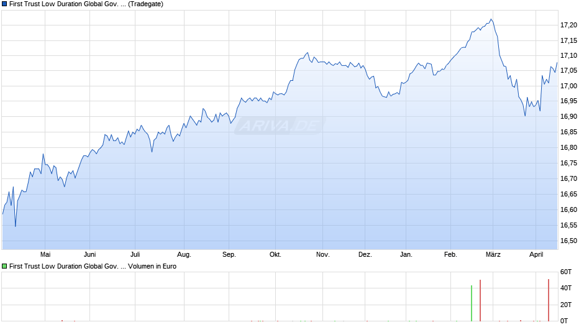Image resolution: width=584 pixels, height=327 pixels.
Task: Click the 0T volume axis value
Action: [564, 321]
